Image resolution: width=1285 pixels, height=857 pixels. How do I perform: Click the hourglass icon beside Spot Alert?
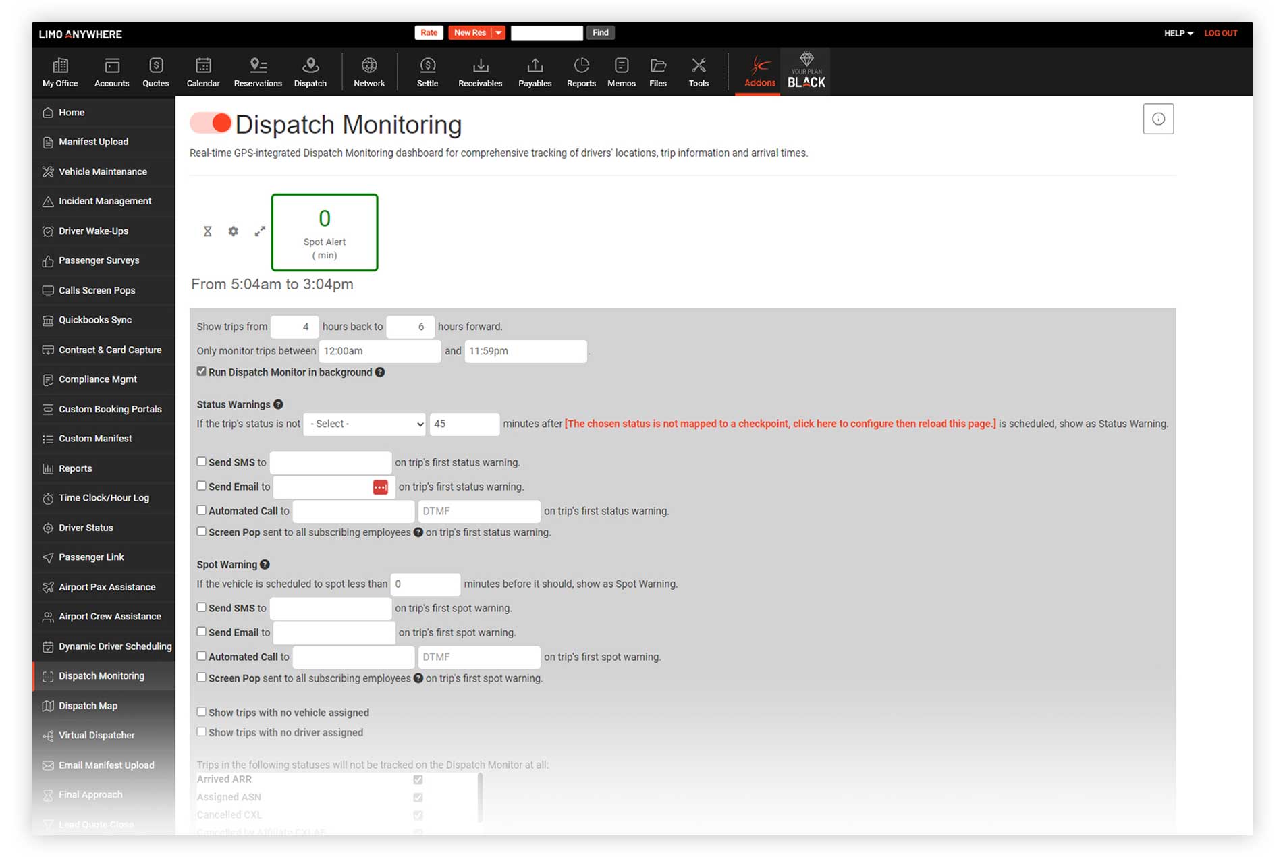pyautogui.click(x=208, y=231)
